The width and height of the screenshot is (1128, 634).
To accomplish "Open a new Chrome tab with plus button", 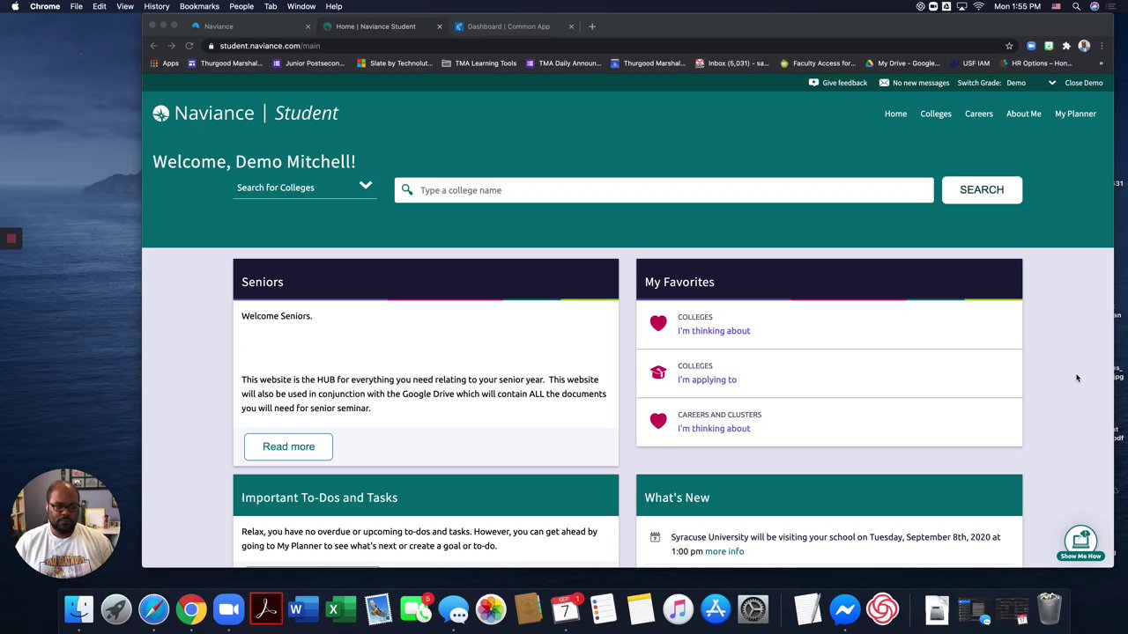I will [592, 26].
